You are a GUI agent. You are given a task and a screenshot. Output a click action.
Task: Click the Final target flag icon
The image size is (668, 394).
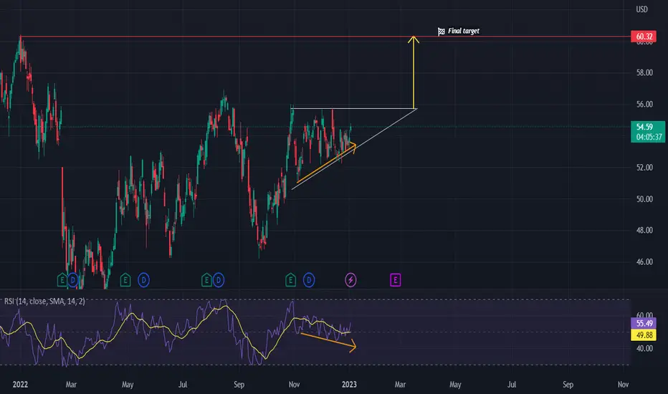(x=442, y=31)
